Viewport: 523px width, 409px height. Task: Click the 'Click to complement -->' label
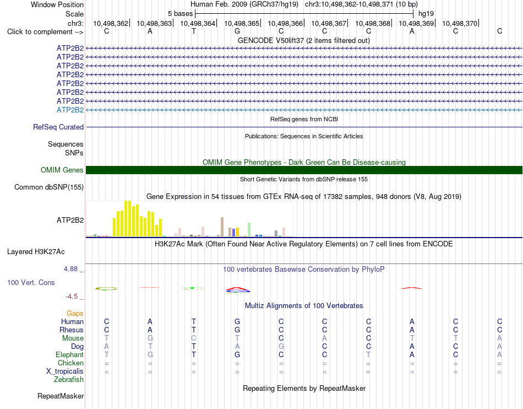pyautogui.click(x=45, y=32)
